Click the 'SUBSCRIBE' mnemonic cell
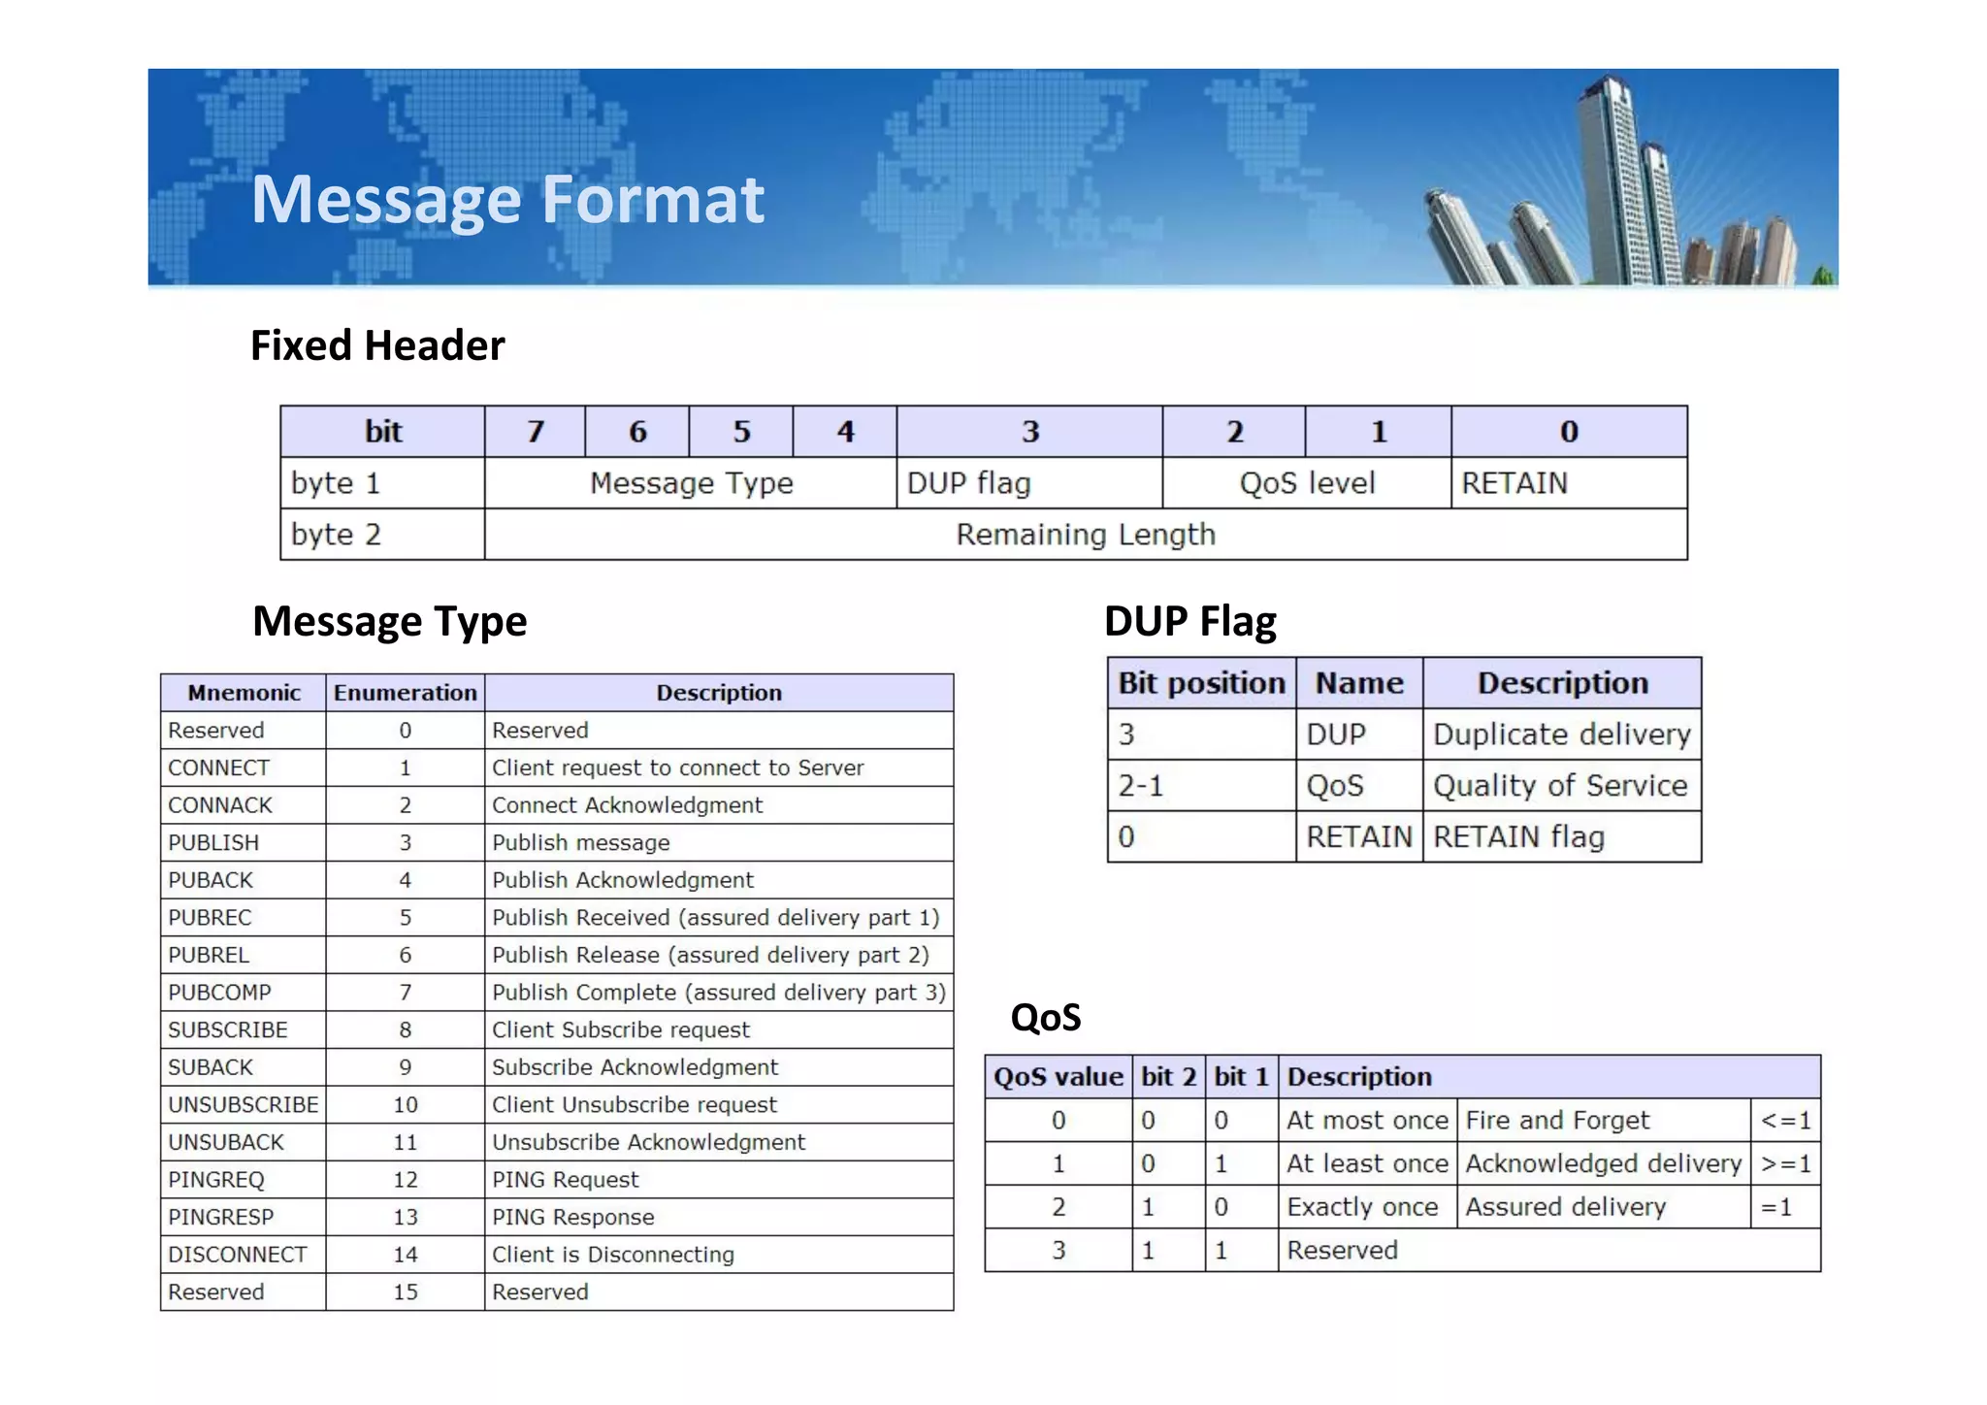 244,1029
